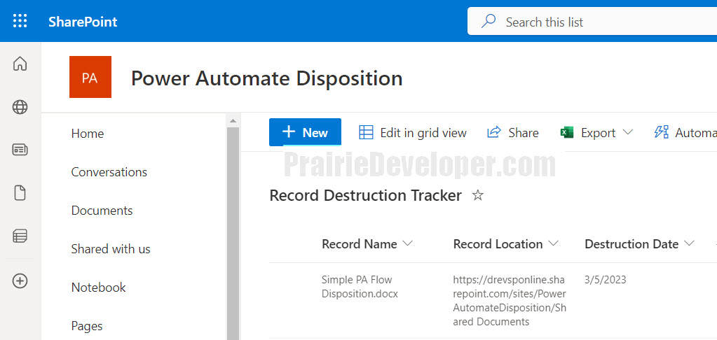Open Power Automate Disposition site title

coord(266,78)
